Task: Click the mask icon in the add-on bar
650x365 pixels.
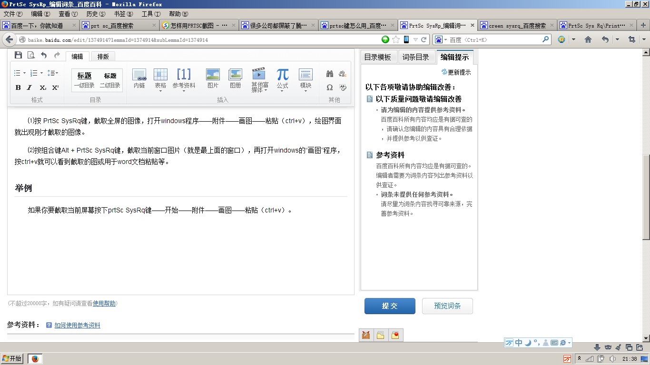Action: [608, 347]
